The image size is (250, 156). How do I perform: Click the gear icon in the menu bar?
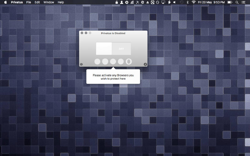pyautogui.click(x=127, y=2)
